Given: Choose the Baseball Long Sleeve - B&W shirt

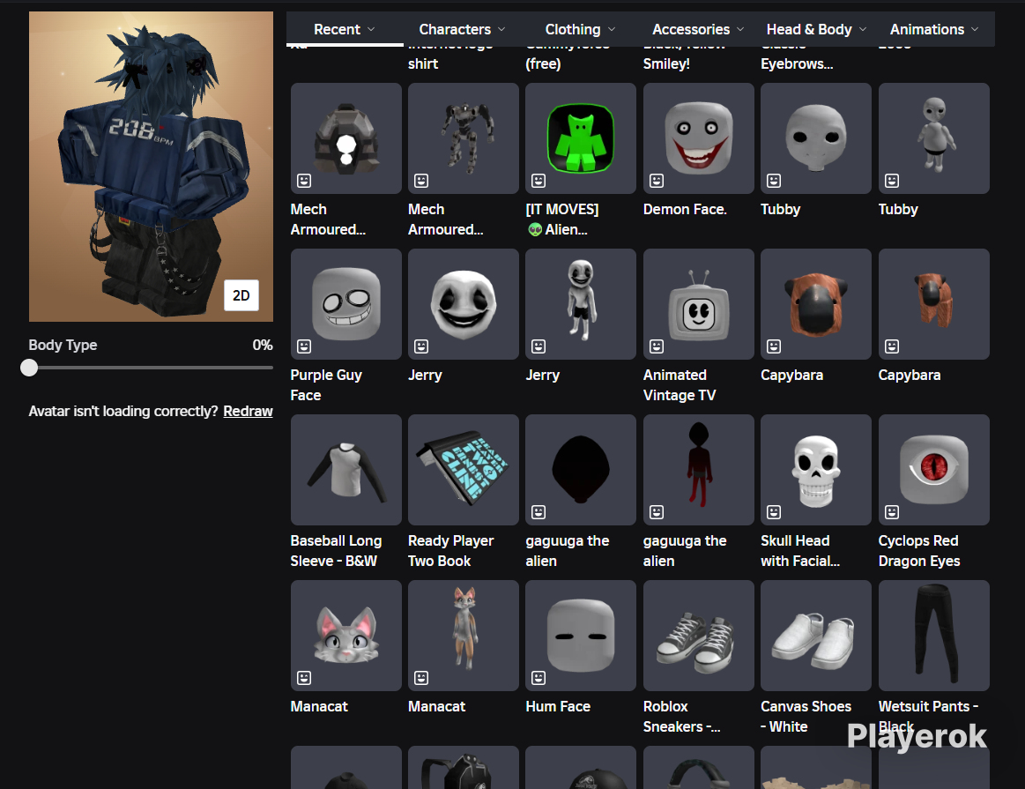Looking at the screenshot, I should click(x=345, y=469).
